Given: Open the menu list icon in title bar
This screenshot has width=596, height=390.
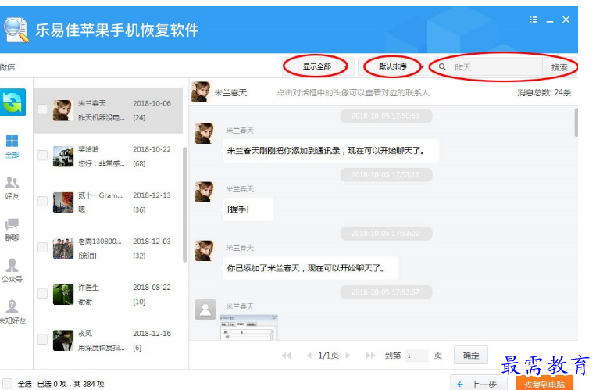Looking at the screenshot, I should click(x=534, y=20).
